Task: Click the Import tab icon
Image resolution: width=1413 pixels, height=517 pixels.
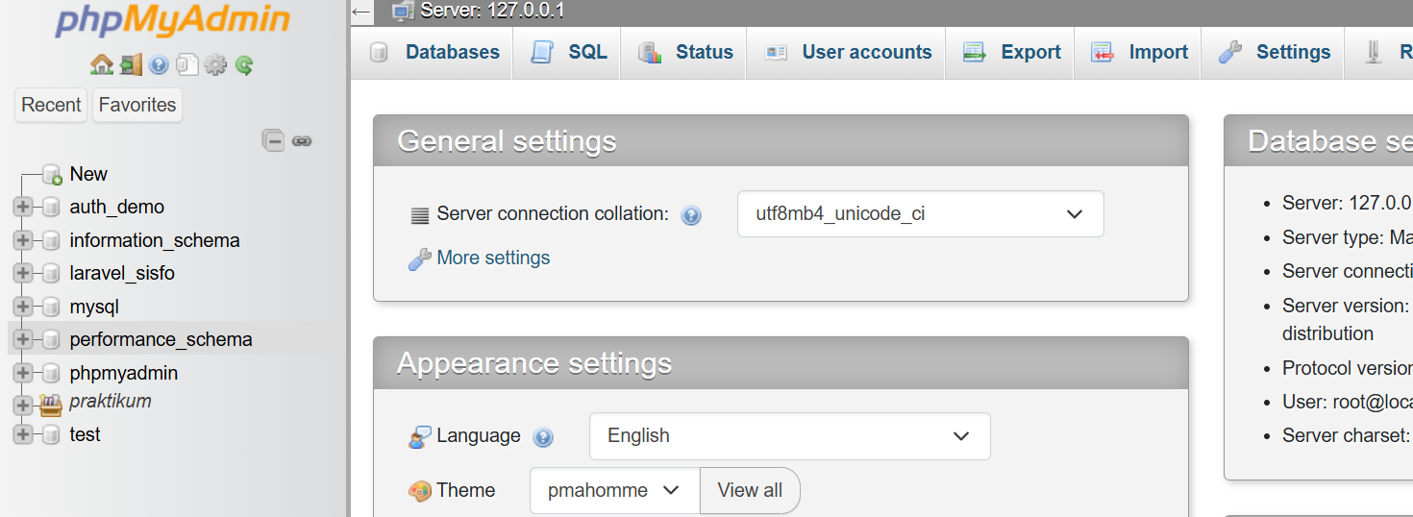Action: point(1103,52)
